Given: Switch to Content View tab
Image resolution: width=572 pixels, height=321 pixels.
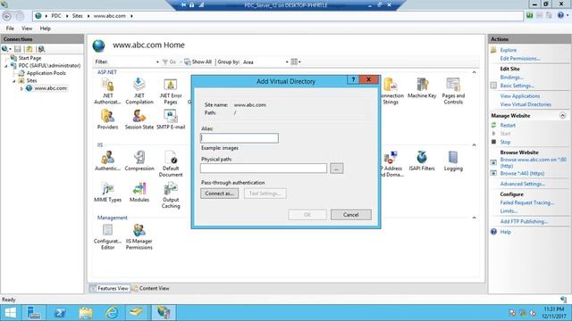Looking at the screenshot, I should (x=150, y=288).
